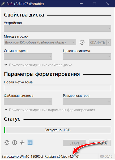Viewport: 115px width, 160px height.
Task: Click the Новая метка тома field
Action: pyautogui.click(x=57, y=88)
